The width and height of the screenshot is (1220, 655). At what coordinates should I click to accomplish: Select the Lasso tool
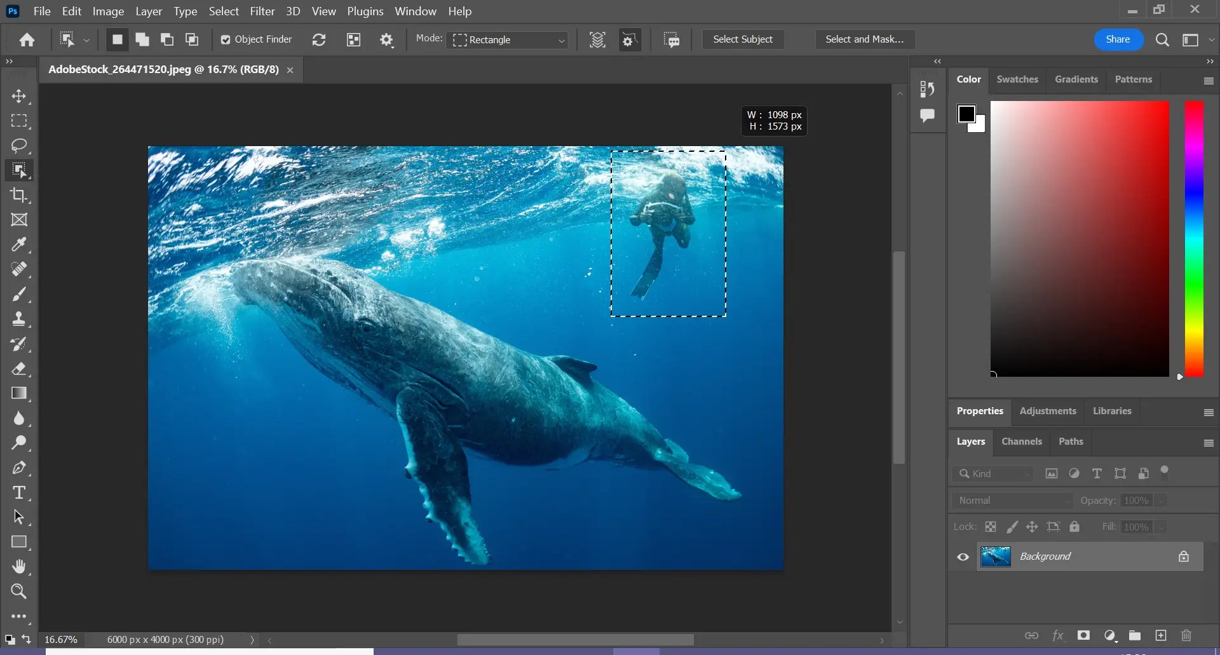(x=19, y=145)
